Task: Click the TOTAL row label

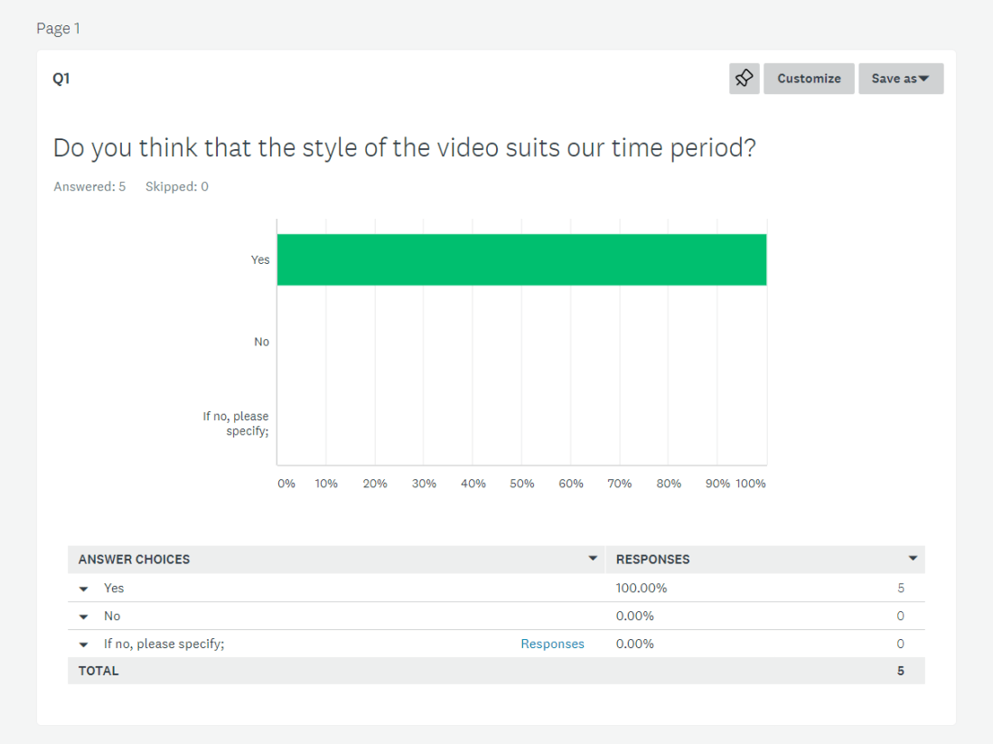Action: [x=98, y=671]
